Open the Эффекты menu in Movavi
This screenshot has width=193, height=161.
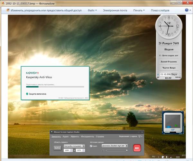pos(75,137)
